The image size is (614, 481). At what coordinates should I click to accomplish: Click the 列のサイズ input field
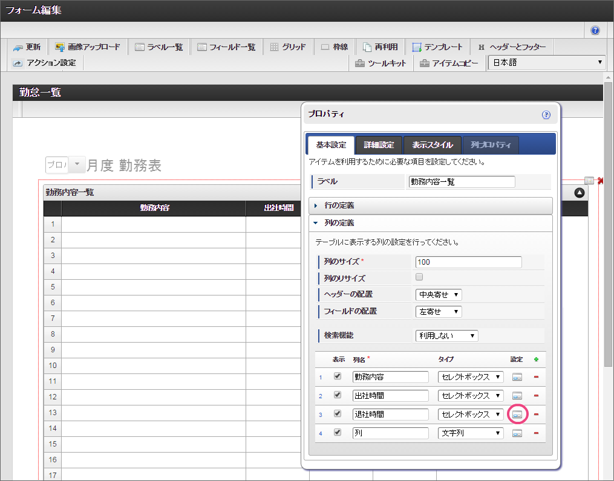(468, 262)
